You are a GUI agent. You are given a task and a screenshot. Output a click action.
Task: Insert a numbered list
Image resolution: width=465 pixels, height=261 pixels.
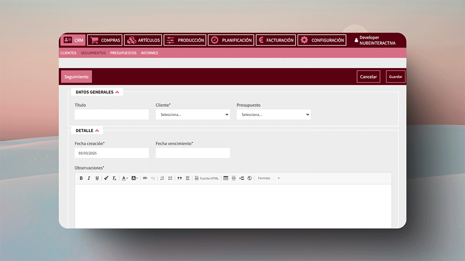[162, 178]
